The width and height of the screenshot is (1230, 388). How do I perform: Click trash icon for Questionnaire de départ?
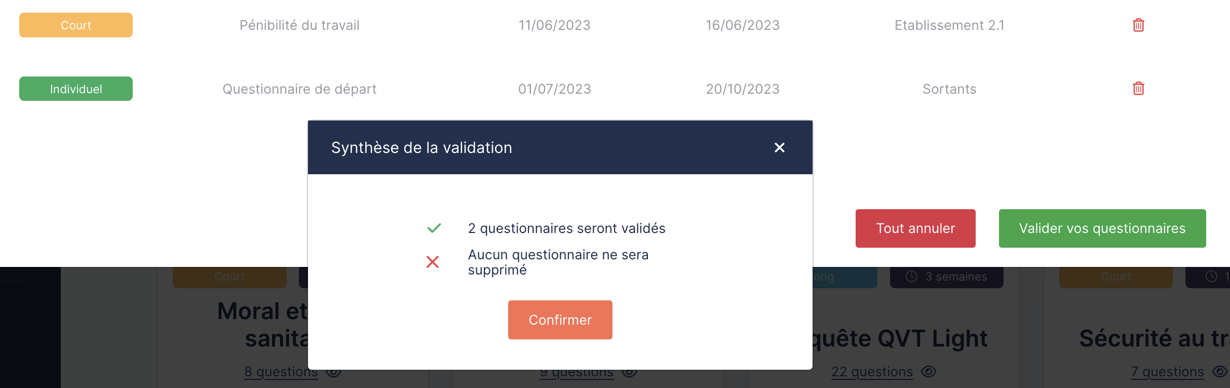1138,89
